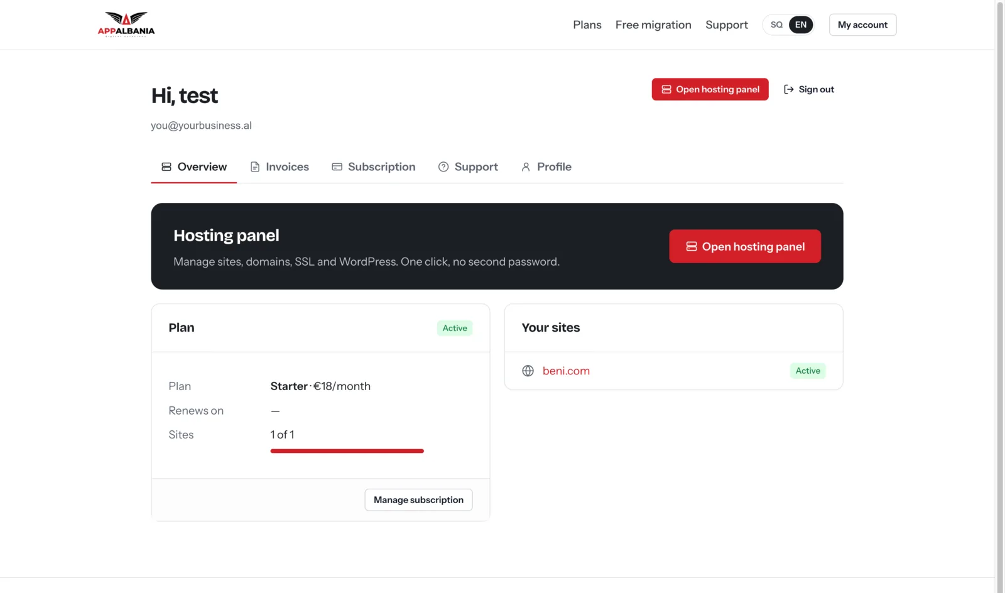
Task: Click the '1 of 1' sites value
Action: [282, 435]
